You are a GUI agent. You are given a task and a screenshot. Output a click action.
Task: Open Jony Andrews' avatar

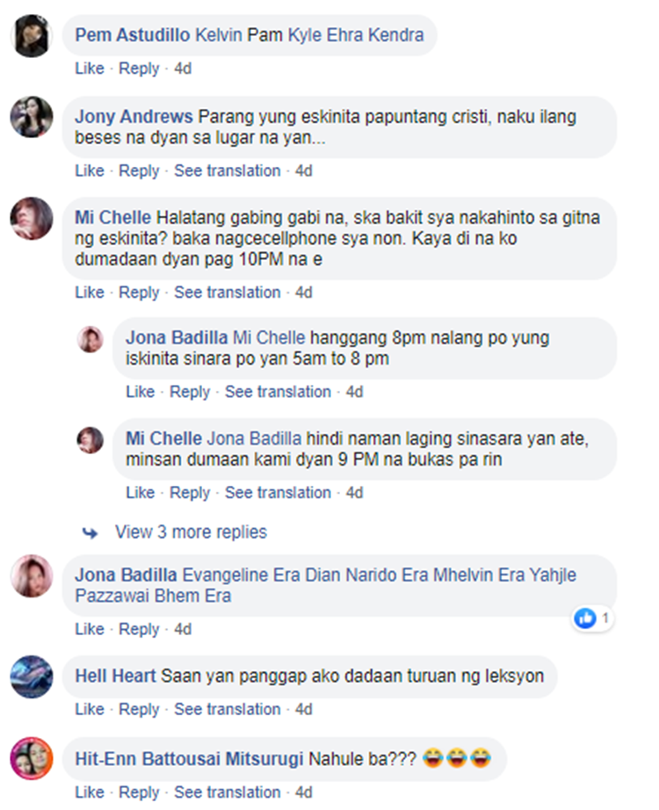32,117
